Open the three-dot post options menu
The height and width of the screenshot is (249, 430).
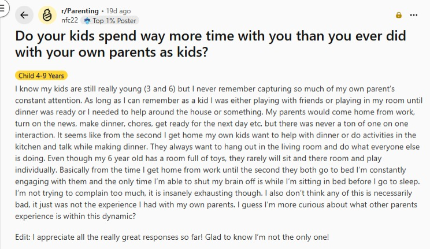pyautogui.click(x=414, y=15)
